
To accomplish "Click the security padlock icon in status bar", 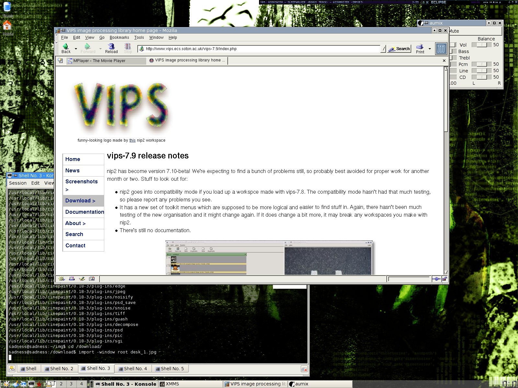I will [445, 279].
